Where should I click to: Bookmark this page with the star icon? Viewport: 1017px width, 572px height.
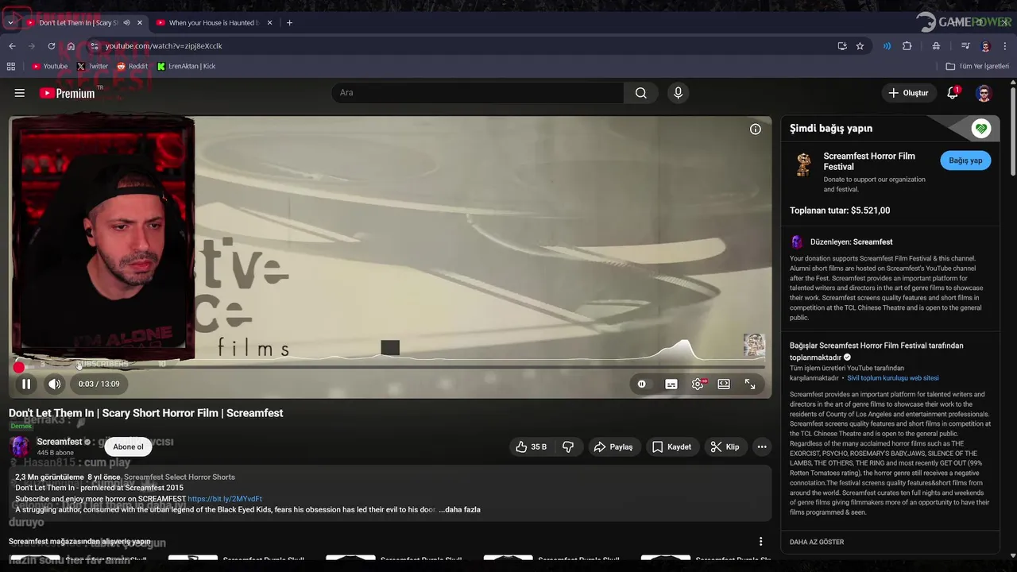click(860, 46)
